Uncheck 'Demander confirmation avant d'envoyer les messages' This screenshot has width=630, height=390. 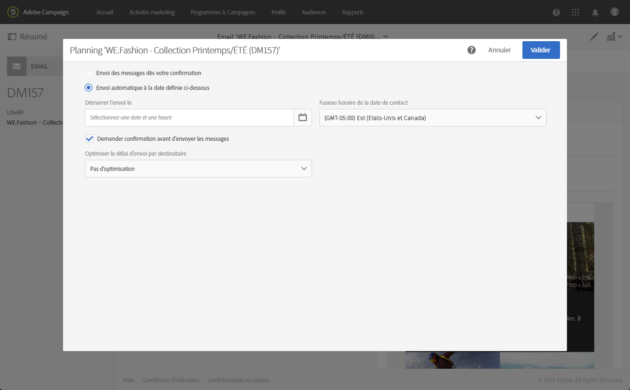(x=89, y=138)
